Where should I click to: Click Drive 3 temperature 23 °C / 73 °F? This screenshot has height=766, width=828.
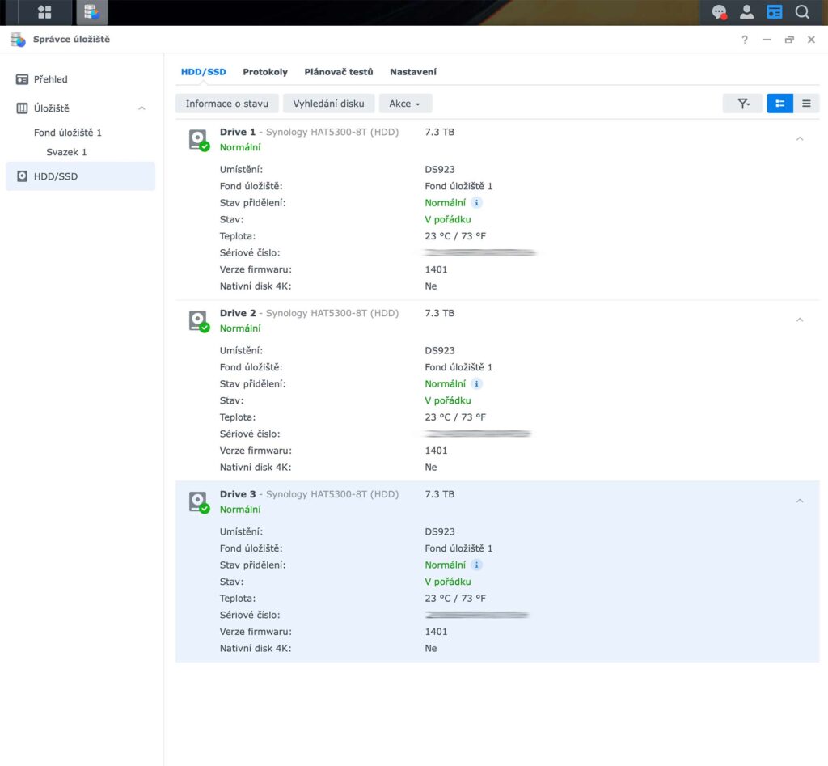(455, 599)
